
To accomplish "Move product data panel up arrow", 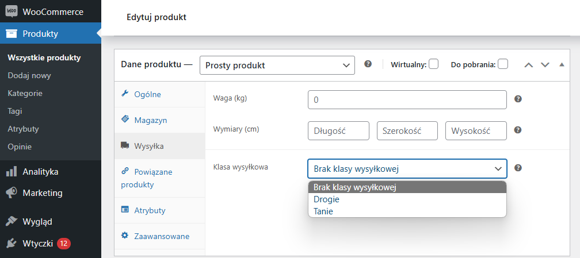I will click(529, 65).
